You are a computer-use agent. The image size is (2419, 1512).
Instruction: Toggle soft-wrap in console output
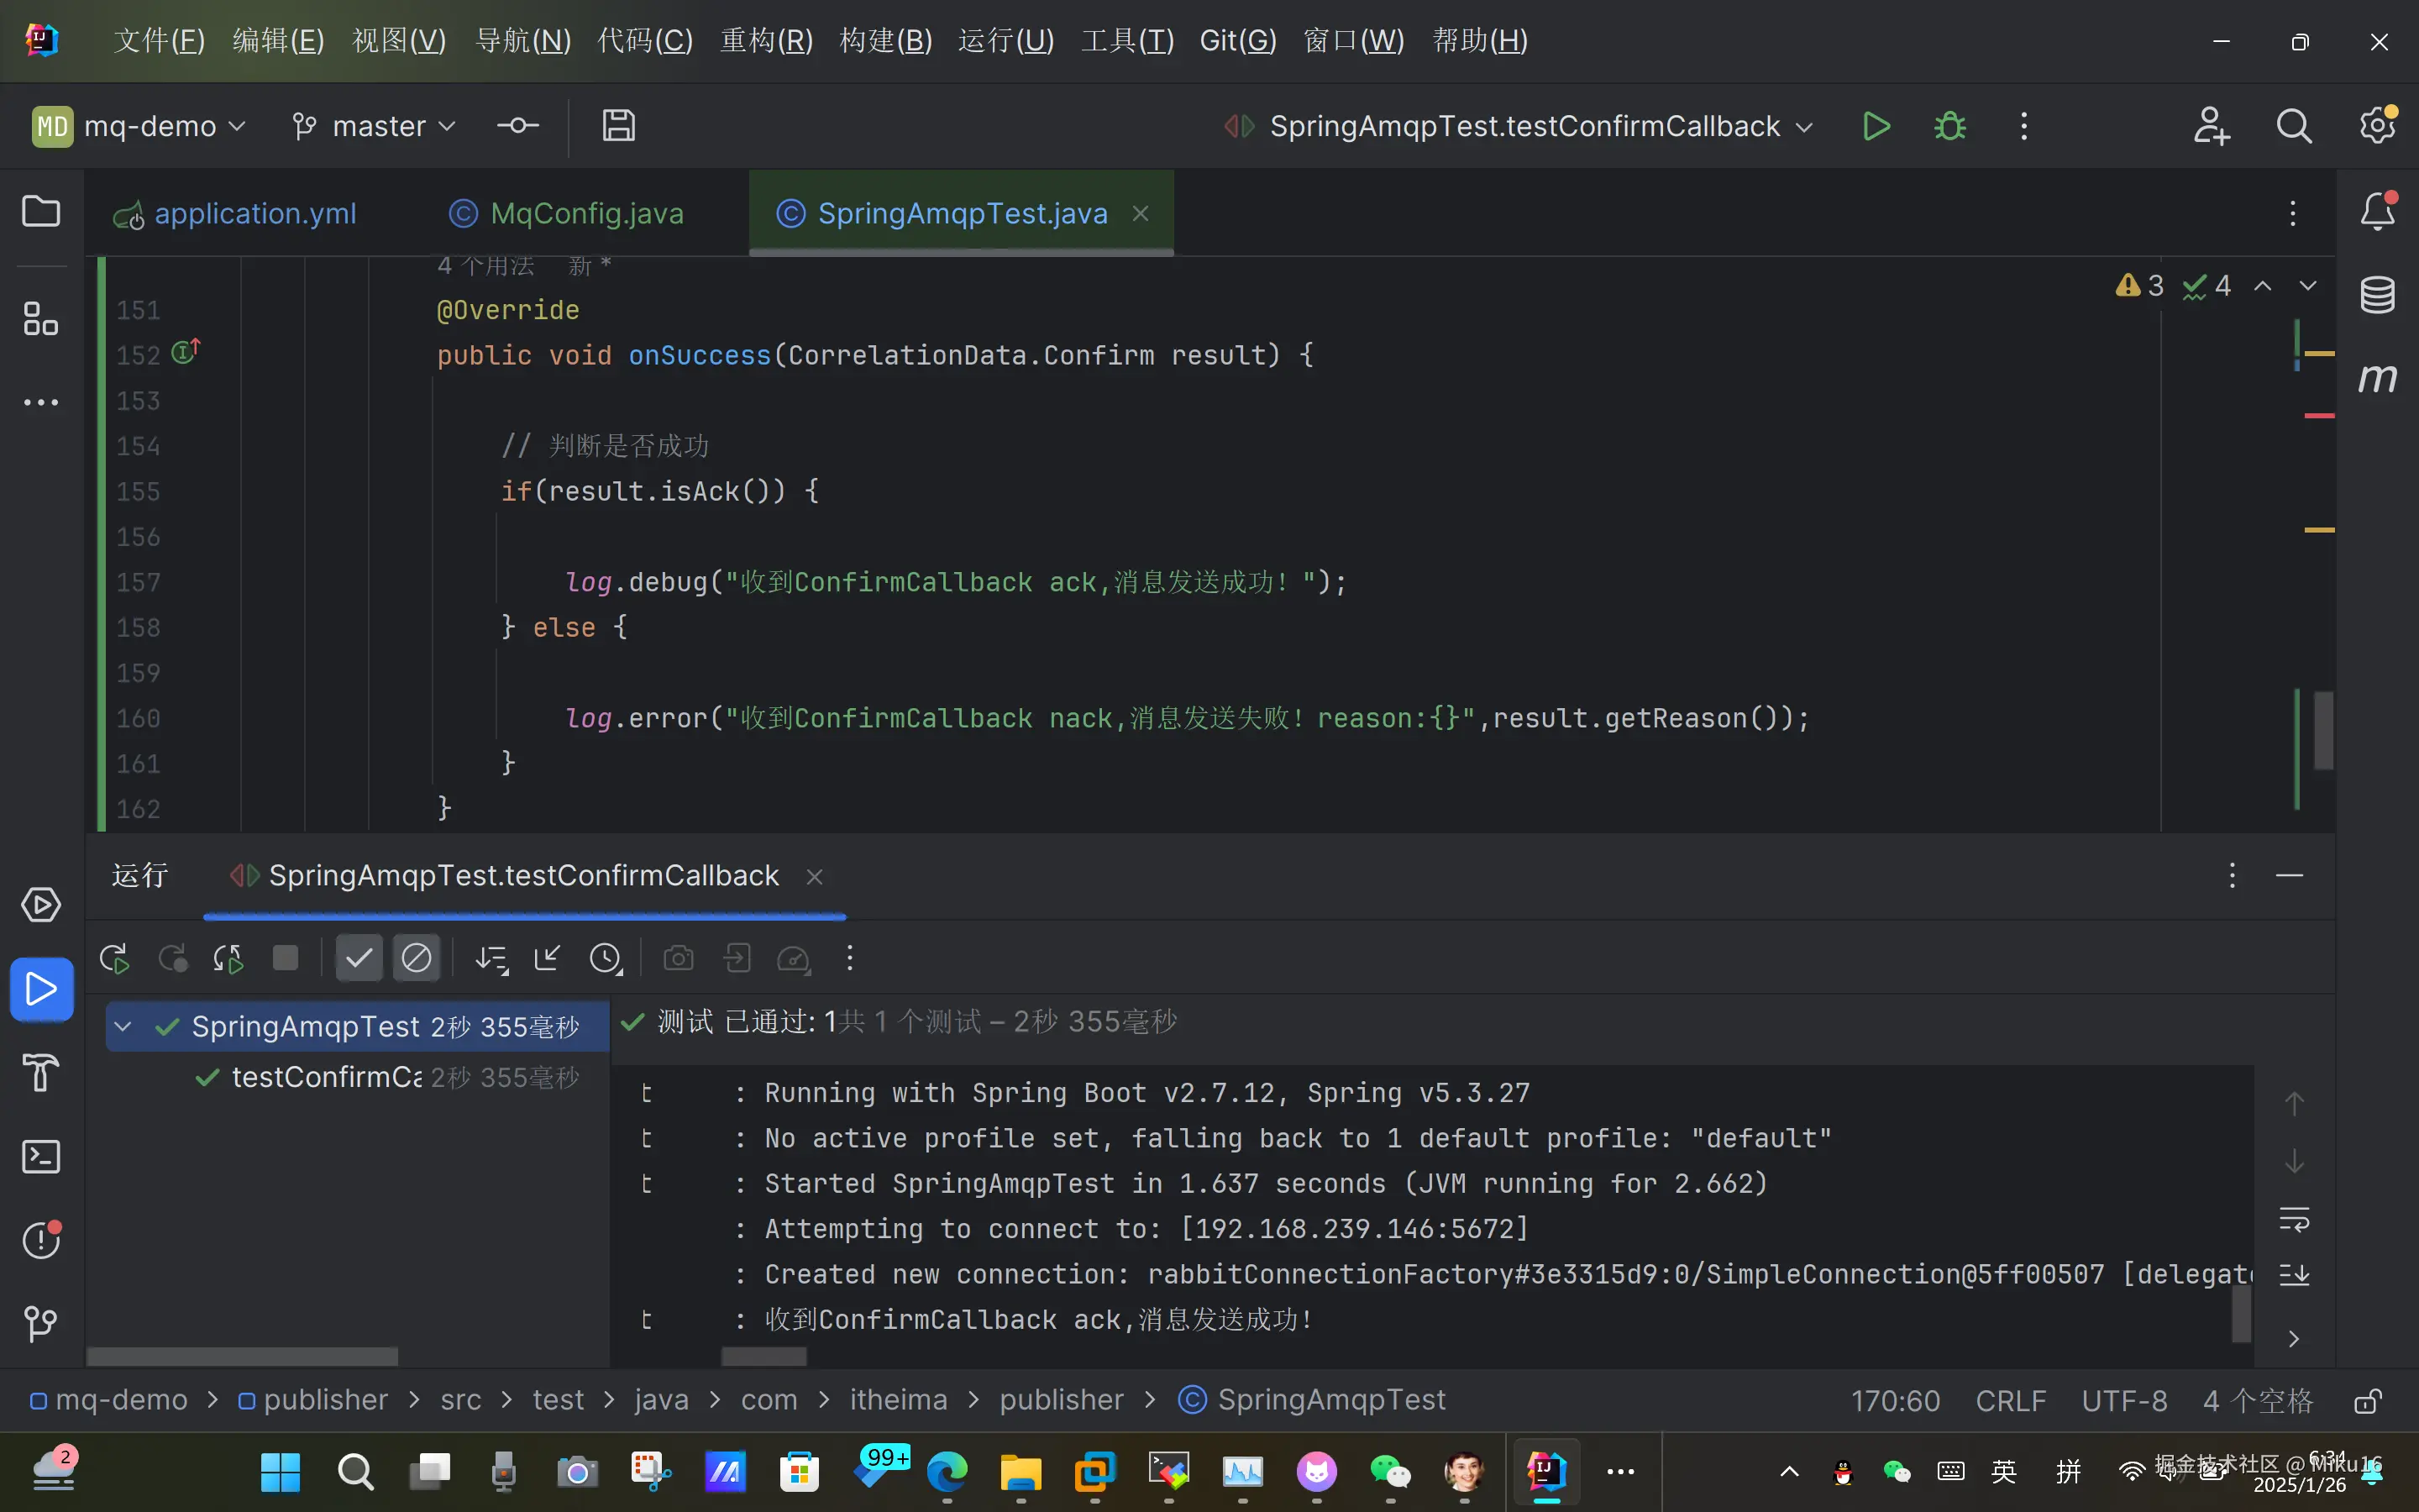click(x=2294, y=1219)
